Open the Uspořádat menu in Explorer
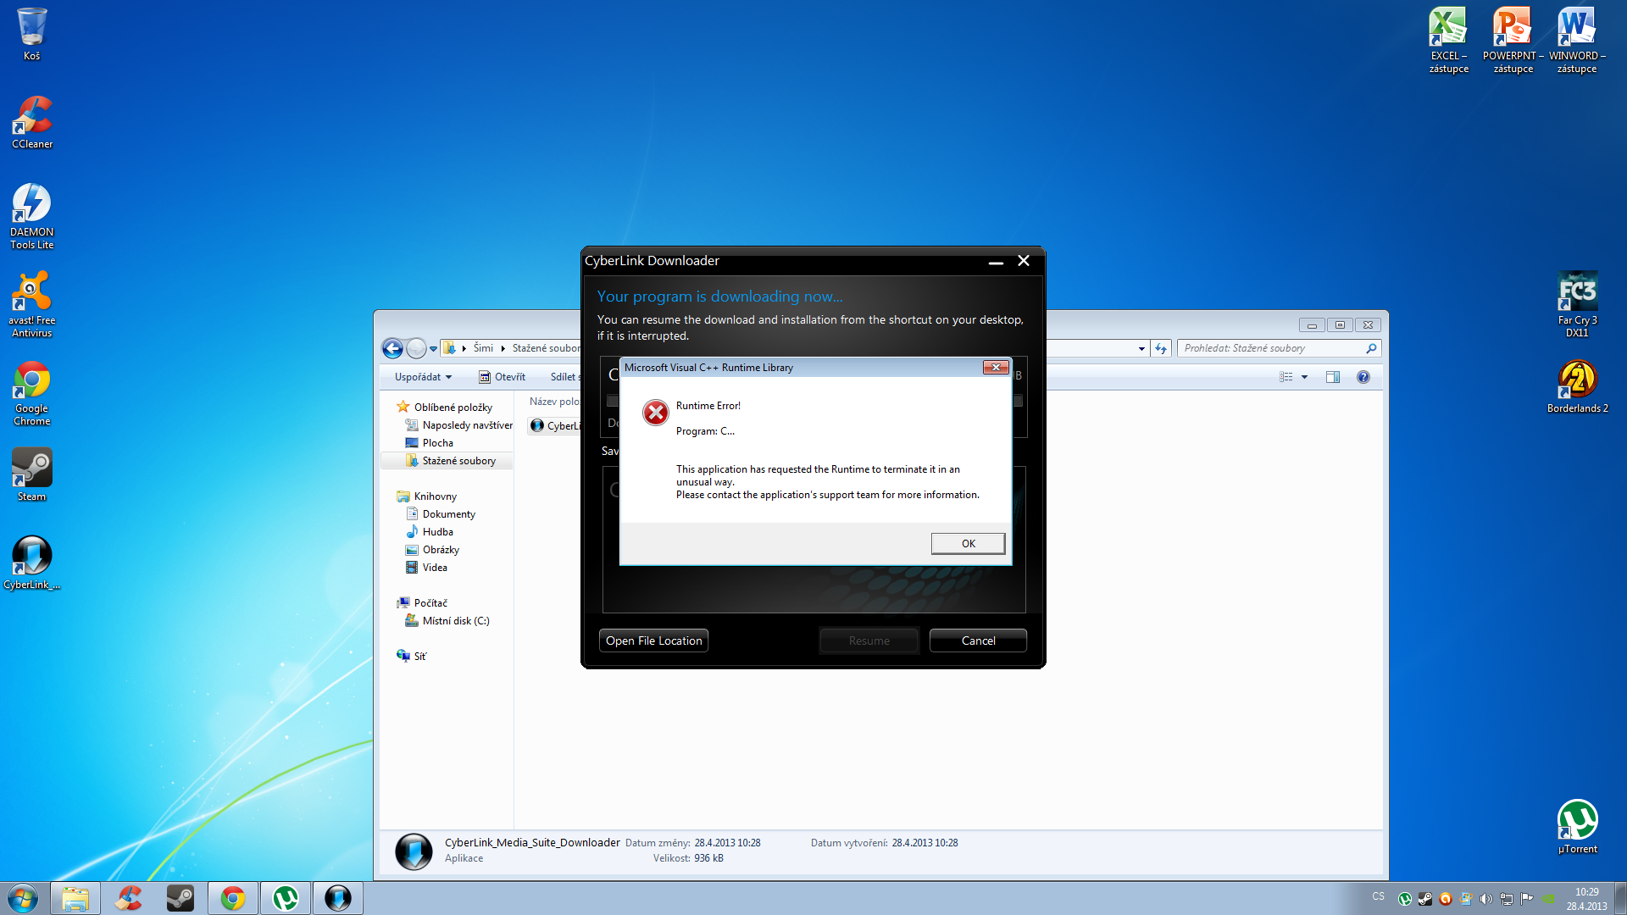 pyautogui.click(x=423, y=377)
